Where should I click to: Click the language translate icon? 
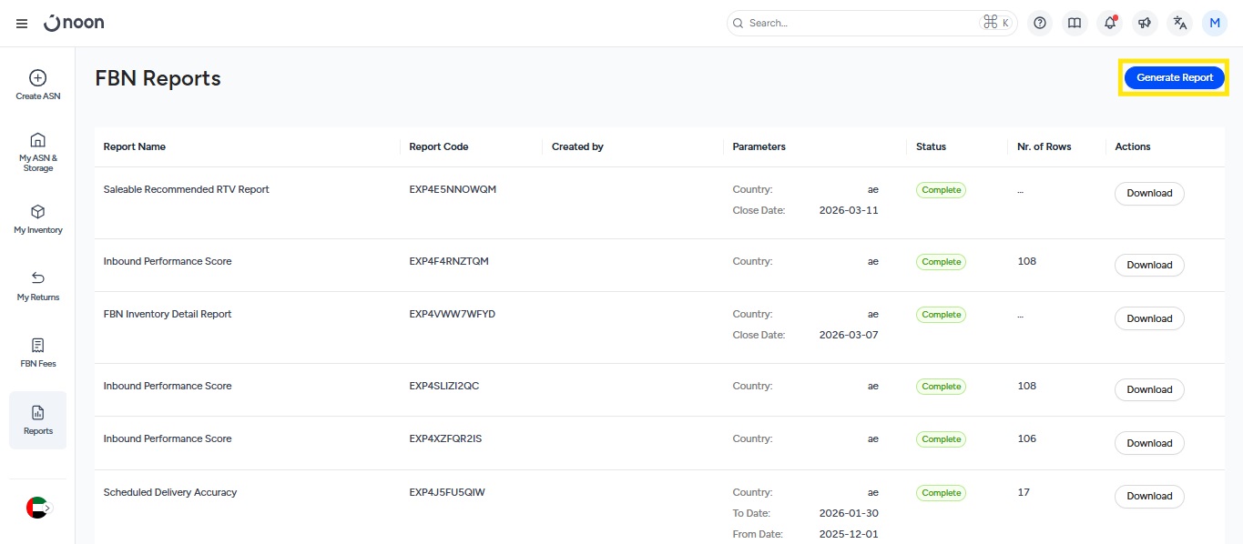pos(1180,24)
